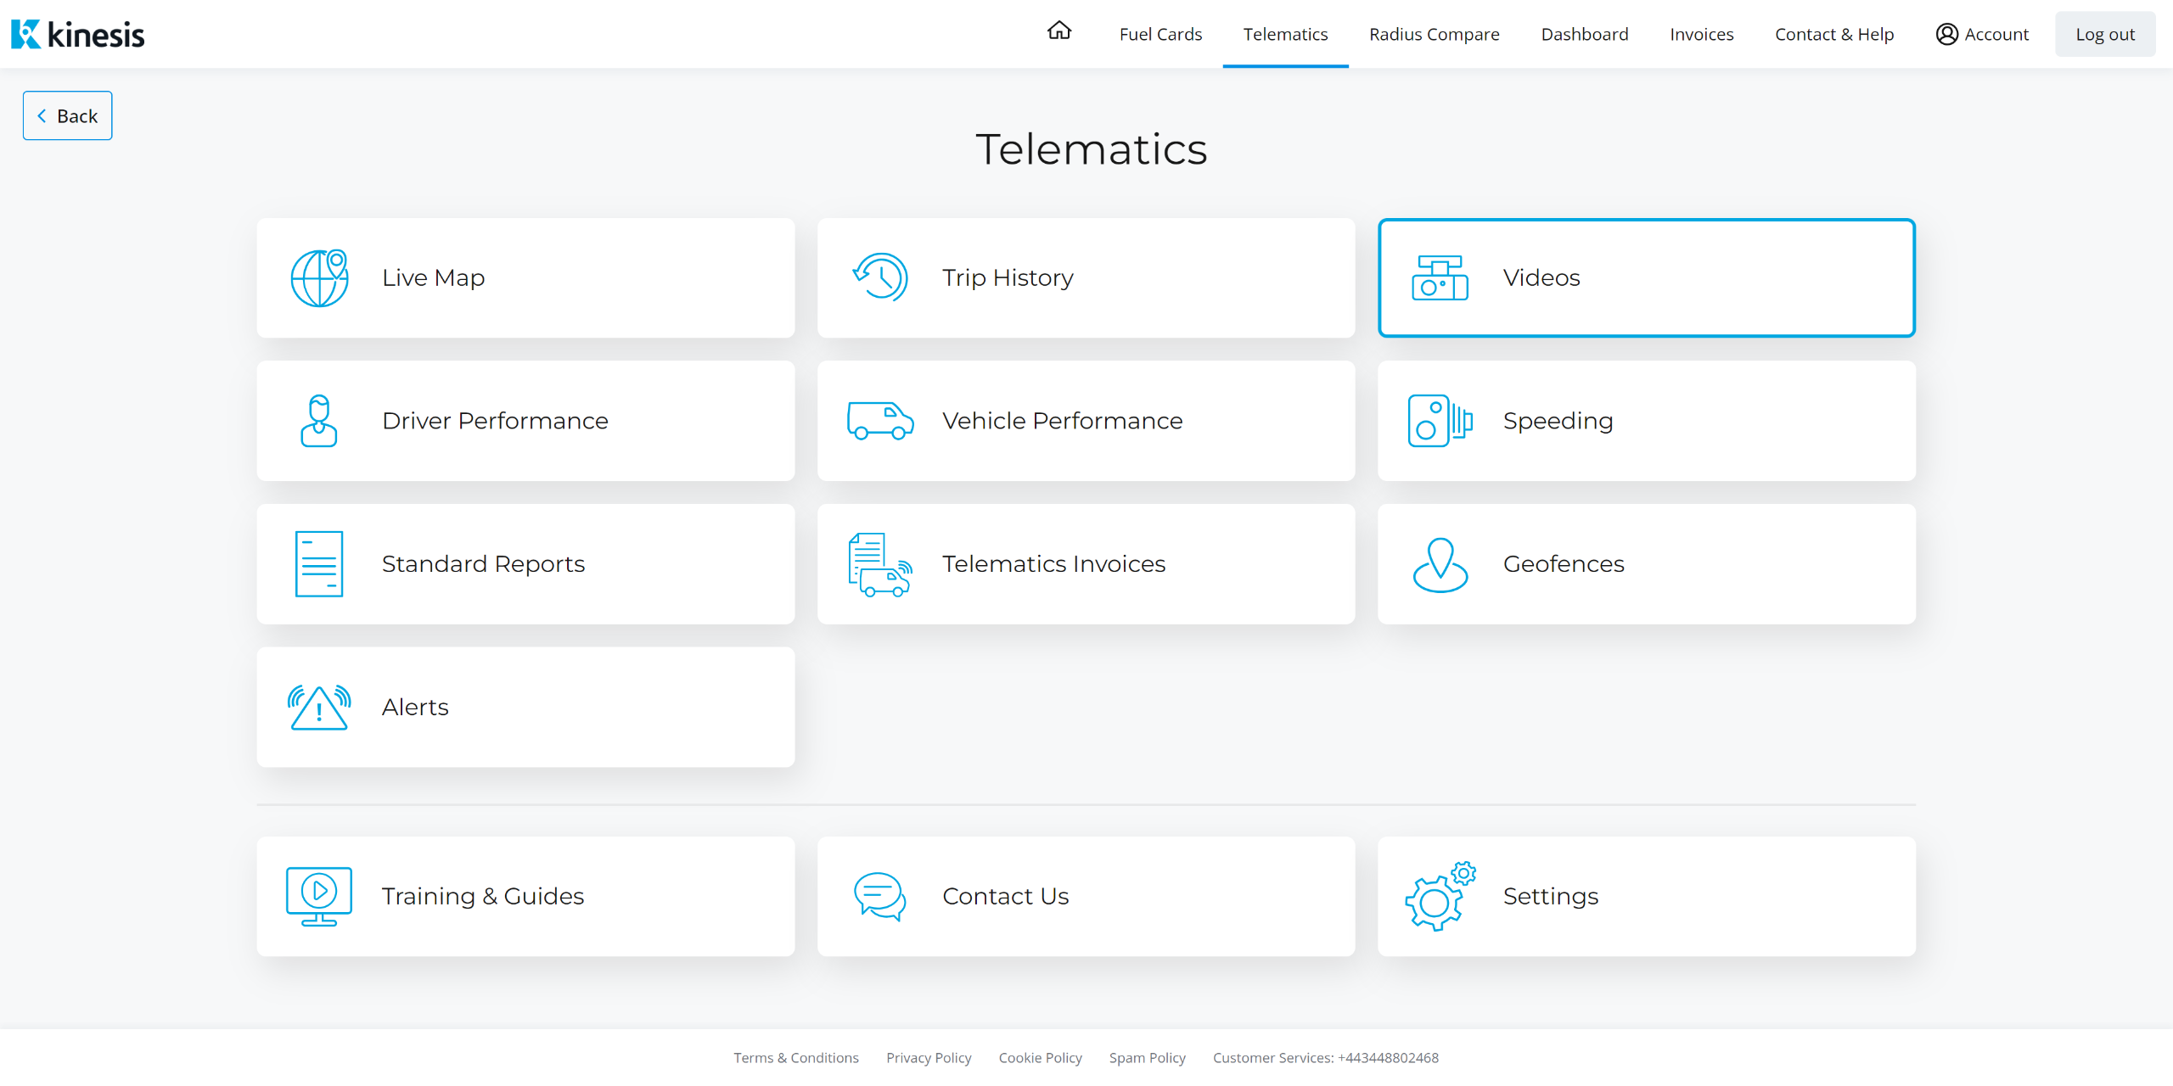2173x1086 pixels.
Task: Click the Alerts warning triangle icon
Action: 319,708
